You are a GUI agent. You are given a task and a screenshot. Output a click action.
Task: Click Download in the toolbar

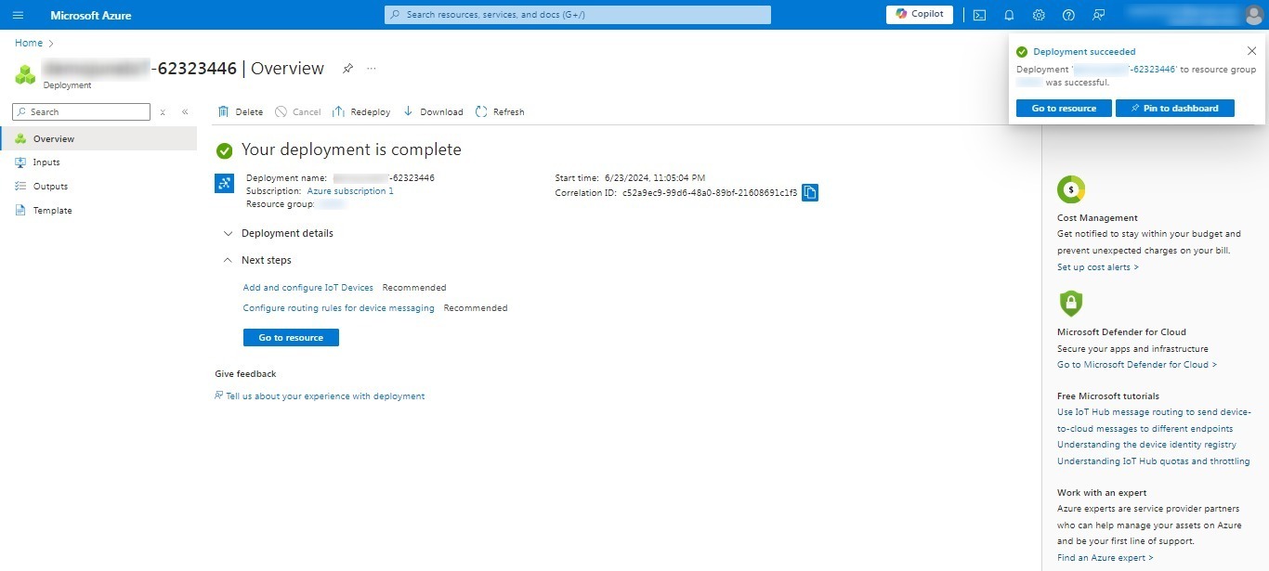tap(433, 112)
